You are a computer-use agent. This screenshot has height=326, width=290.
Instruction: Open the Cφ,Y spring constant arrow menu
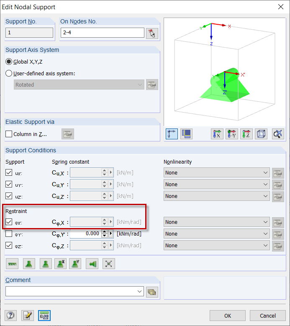[x=110, y=234]
